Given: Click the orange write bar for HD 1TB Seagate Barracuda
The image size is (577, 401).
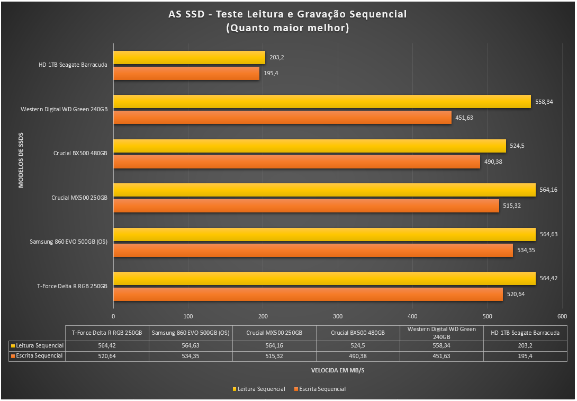Looking at the screenshot, I should (x=186, y=73).
